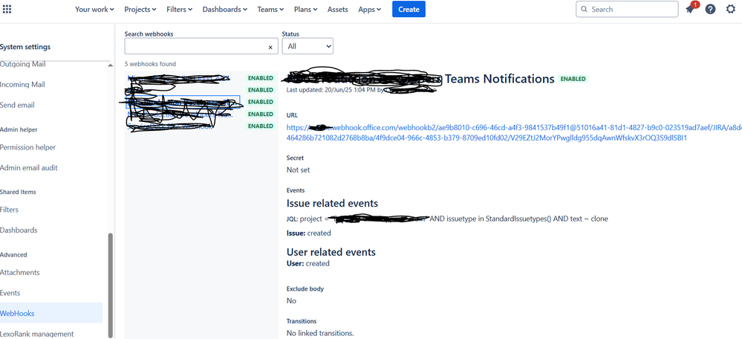Open Outgoing Mail in the sidebar
Image resolution: width=742 pixels, height=339 pixels.
coord(23,64)
